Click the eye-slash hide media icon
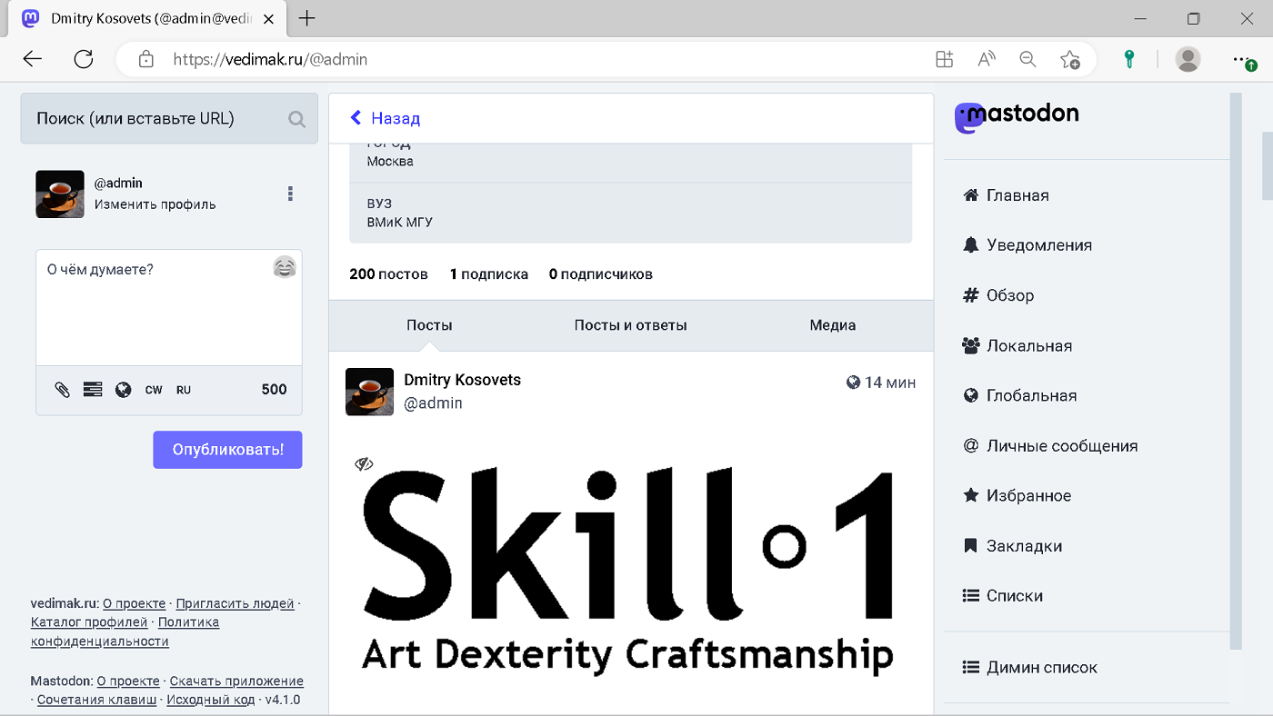 pyautogui.click(x=364, y=464)
